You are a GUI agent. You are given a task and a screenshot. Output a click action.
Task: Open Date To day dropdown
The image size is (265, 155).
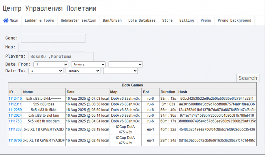coord(46,71)
